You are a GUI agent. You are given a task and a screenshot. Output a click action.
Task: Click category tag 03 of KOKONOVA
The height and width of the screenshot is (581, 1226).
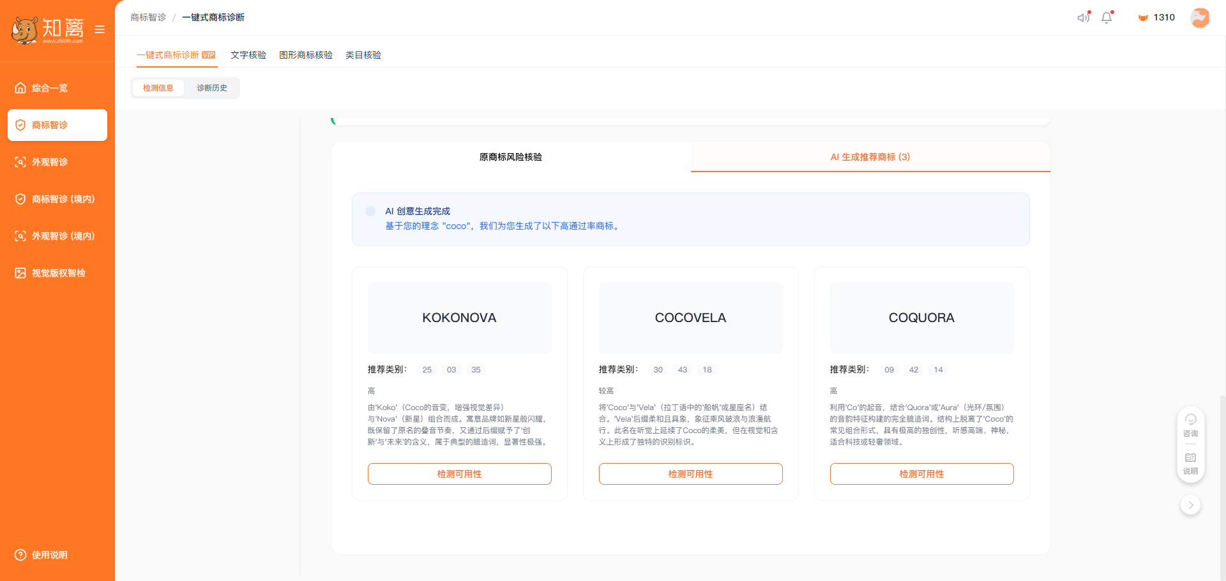click(x=451, y=370)
